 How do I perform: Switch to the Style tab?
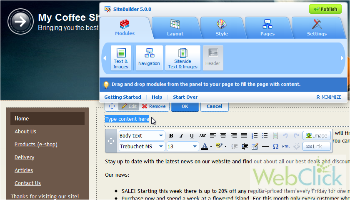(x=222, y=28)
